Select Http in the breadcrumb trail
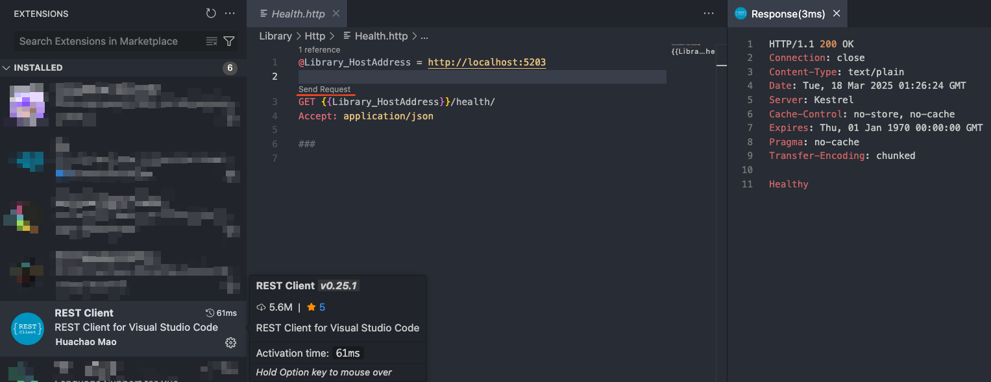The width and height of the screenshot is (991, 382). [315, 36]
